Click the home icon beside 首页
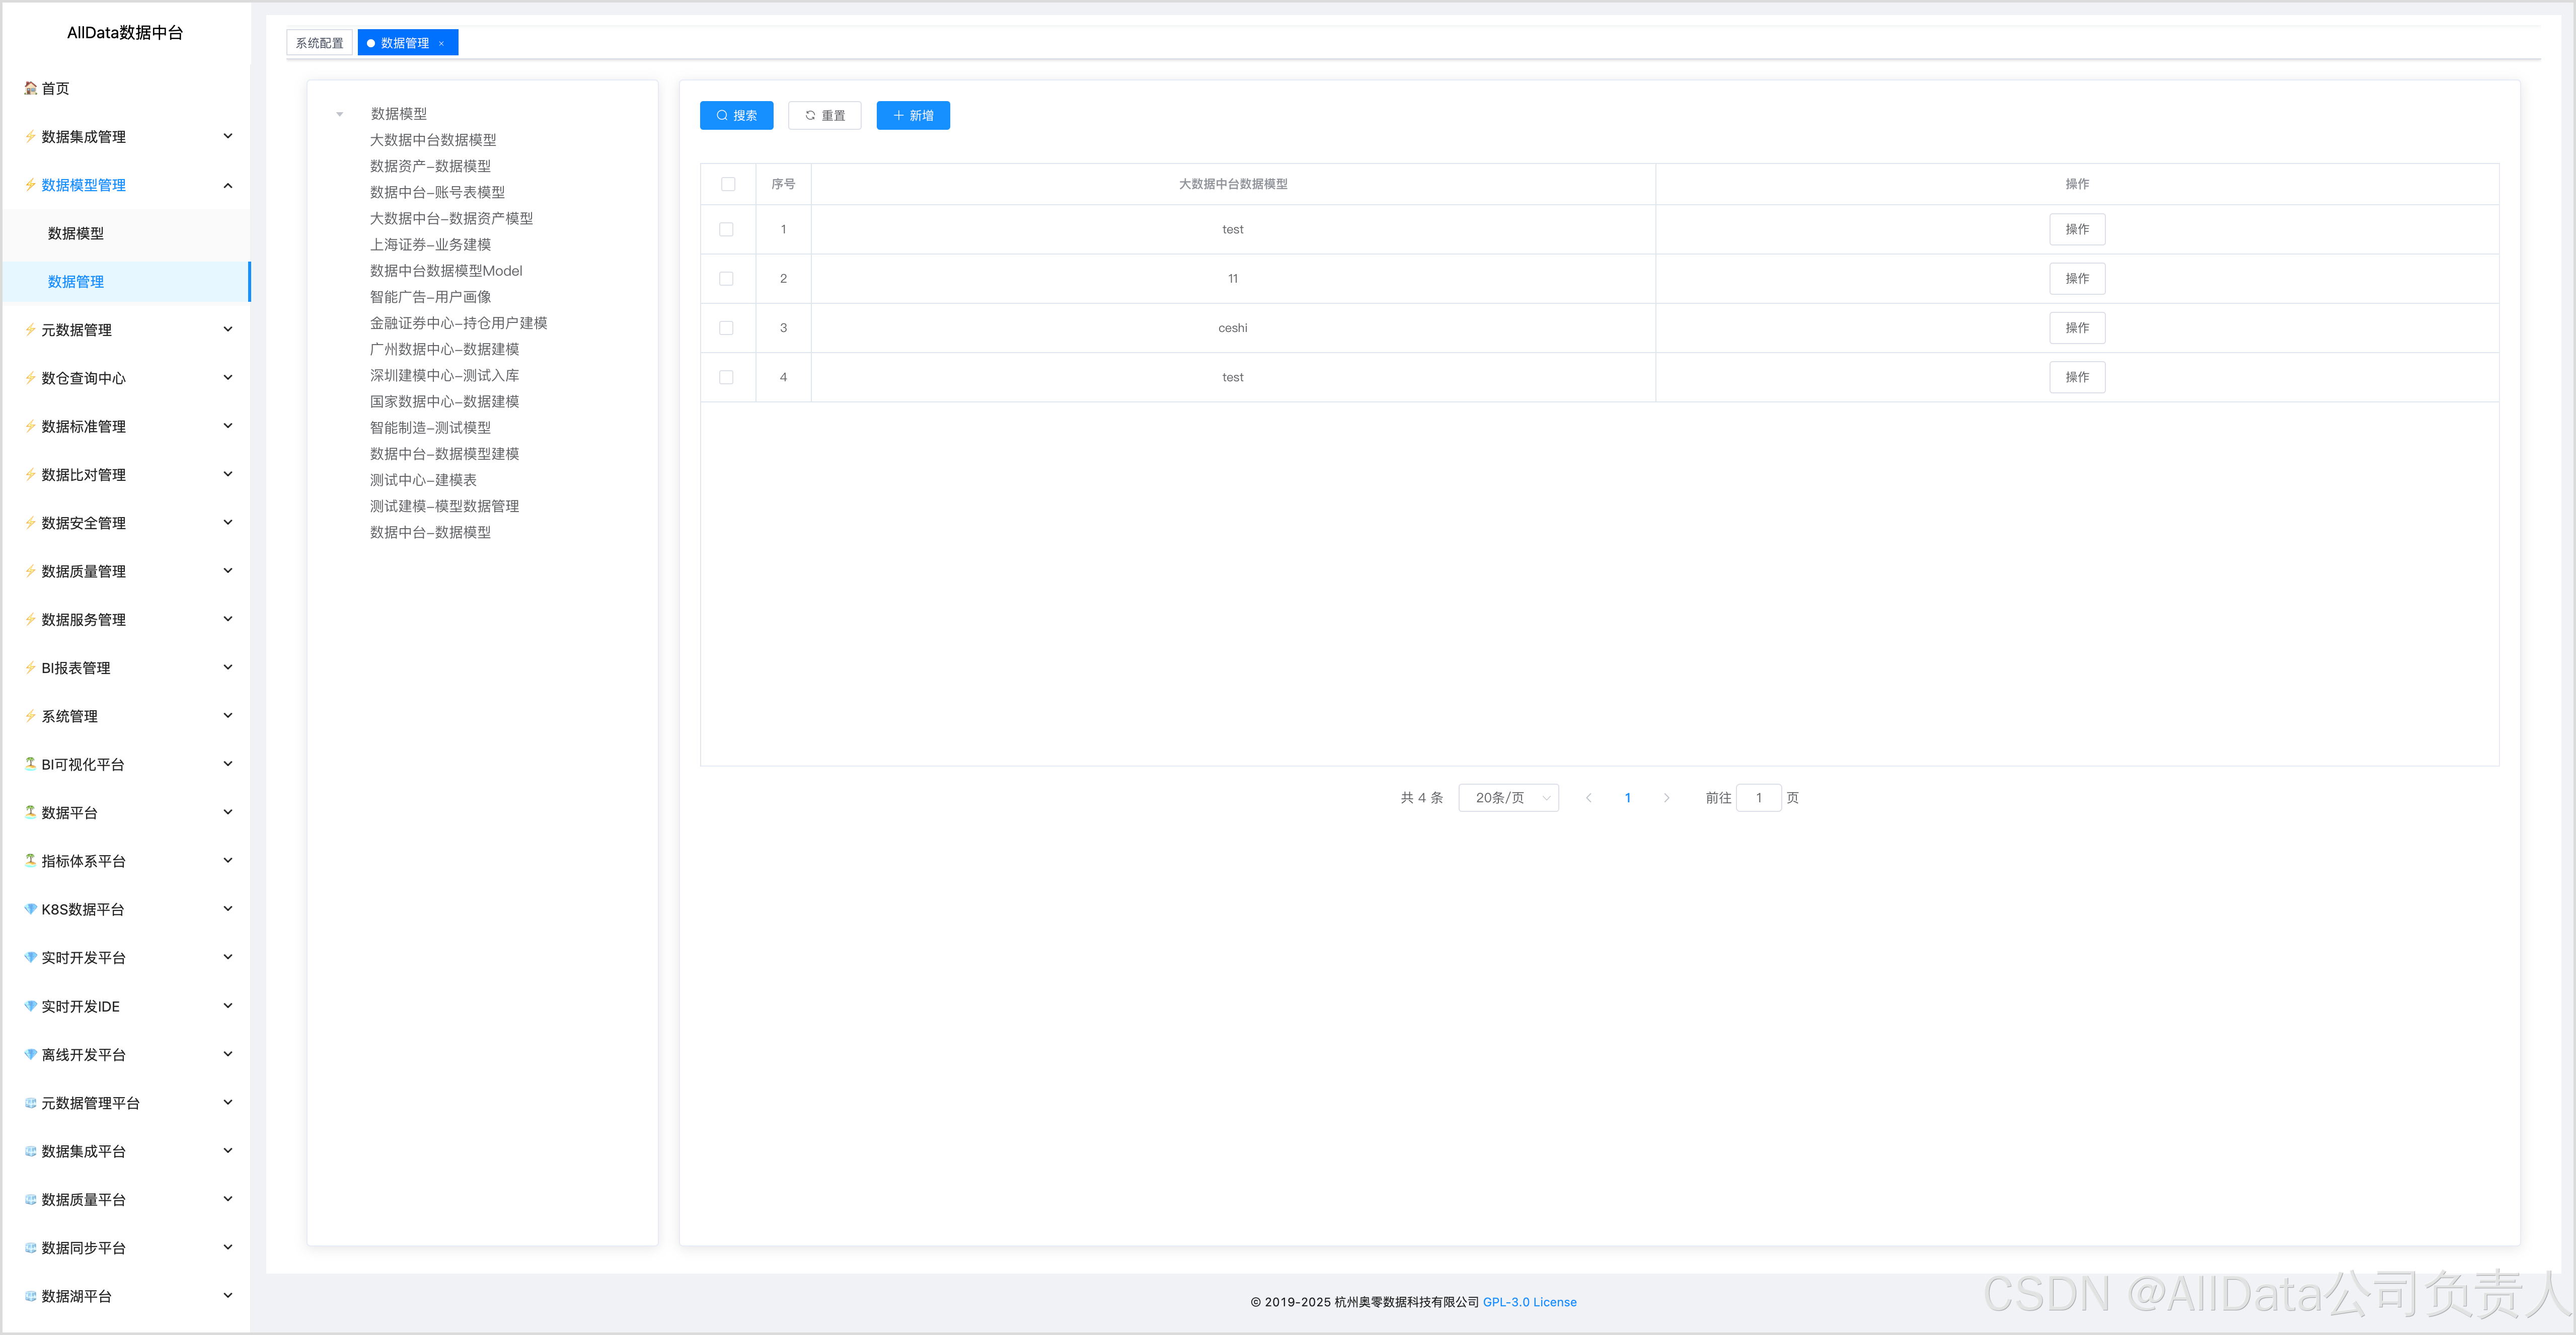Viewport: 2576px width, 1335px height. point(31,88)
